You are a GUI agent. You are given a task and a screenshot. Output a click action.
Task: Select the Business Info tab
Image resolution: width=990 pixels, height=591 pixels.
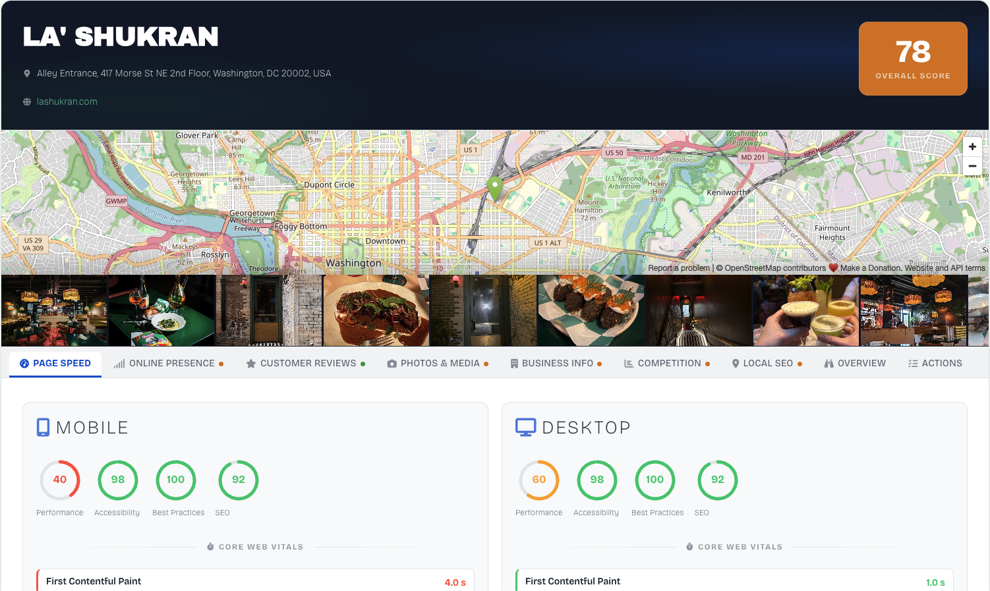pyautogui.click(x=556, y=364)
